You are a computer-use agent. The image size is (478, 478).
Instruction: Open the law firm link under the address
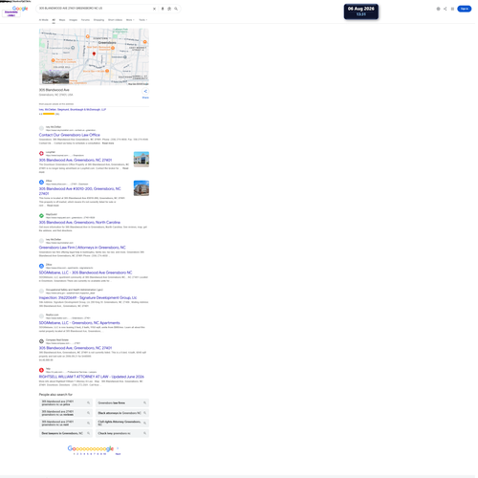pyautogui.click(x=73, y=109)
